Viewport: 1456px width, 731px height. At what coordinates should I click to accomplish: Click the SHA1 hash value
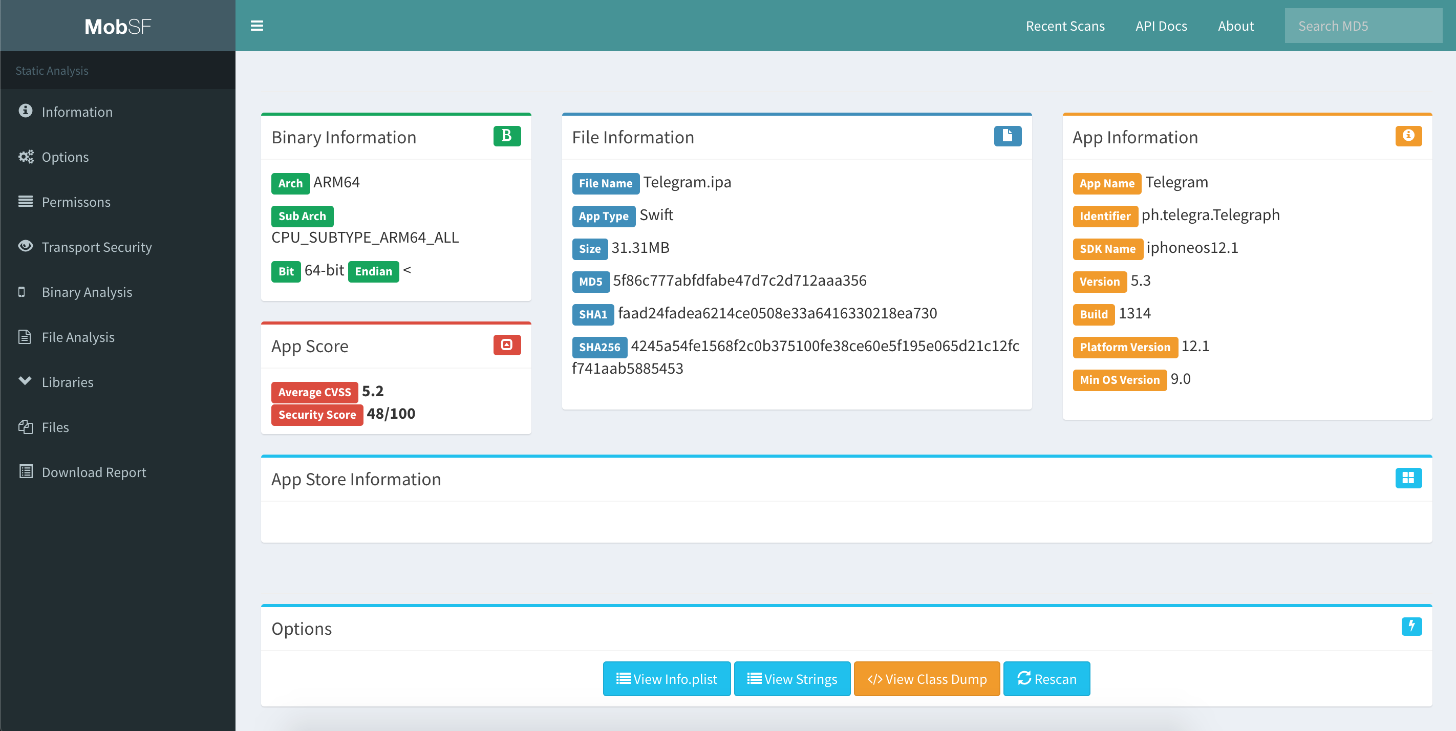777,313
